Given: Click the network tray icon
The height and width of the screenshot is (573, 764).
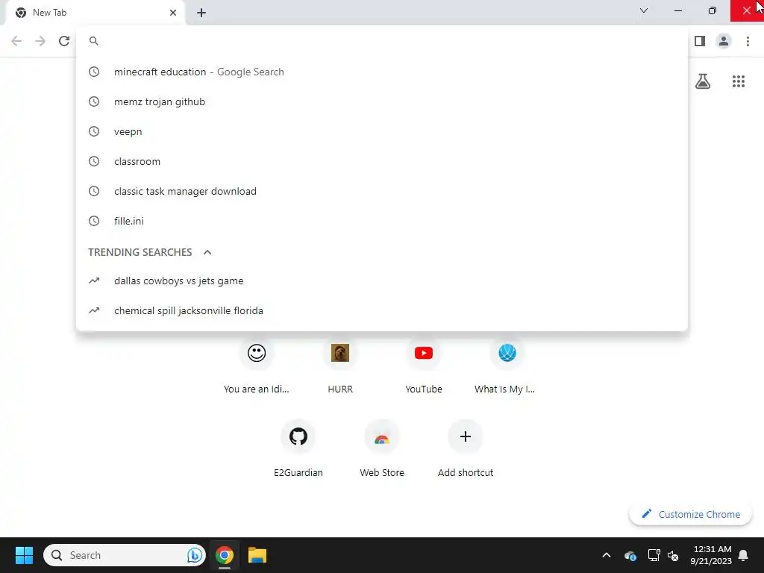Looking at the screenshot, I should [x=654, y=555].
